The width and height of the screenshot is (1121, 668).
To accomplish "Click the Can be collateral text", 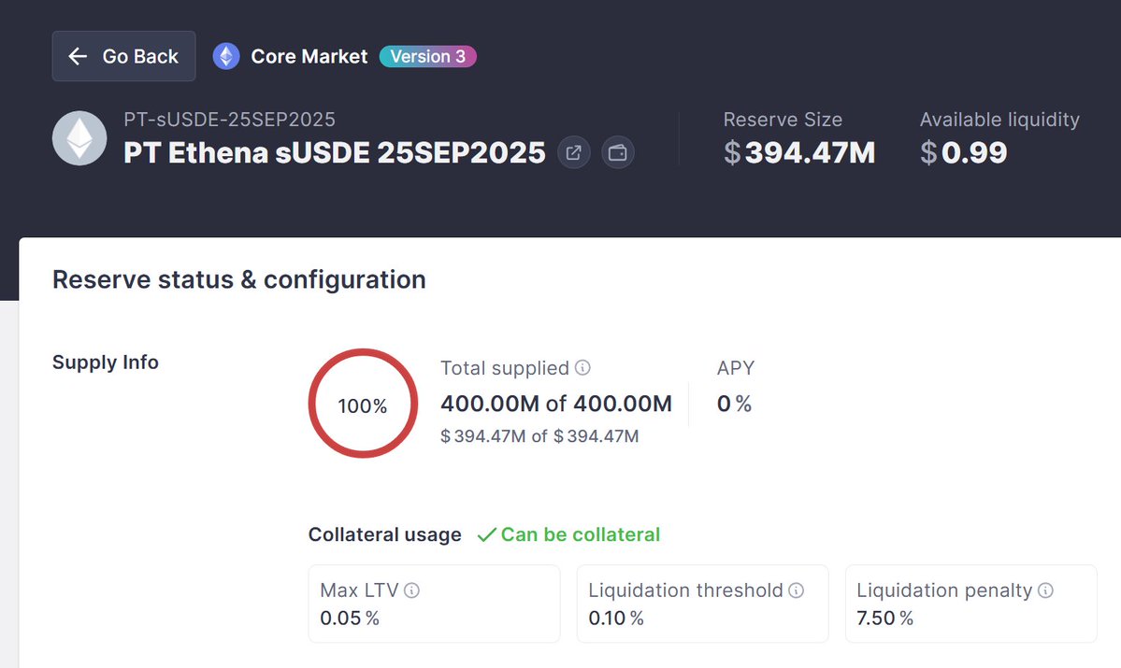I will [581, 534].
